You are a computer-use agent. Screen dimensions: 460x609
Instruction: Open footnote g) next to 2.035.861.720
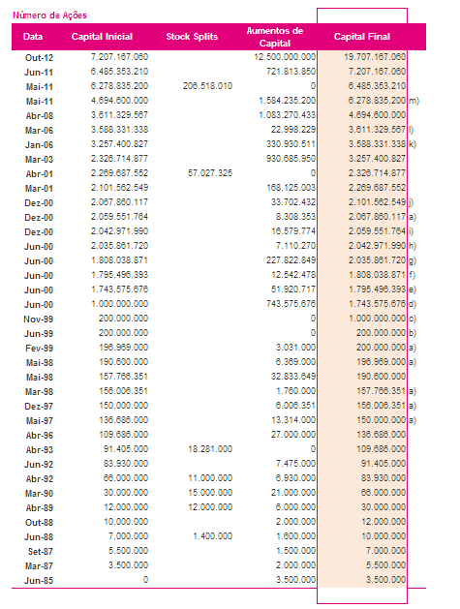tap(413, 260)
